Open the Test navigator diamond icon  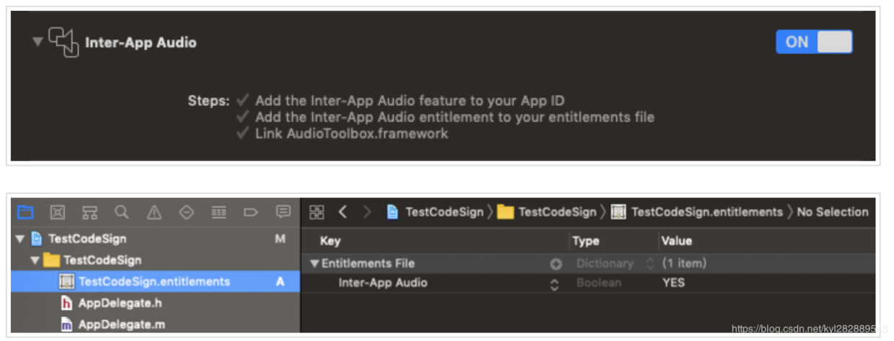[187, 212]
